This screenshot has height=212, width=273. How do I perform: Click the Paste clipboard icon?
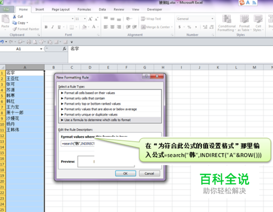[x=5, y=19]
